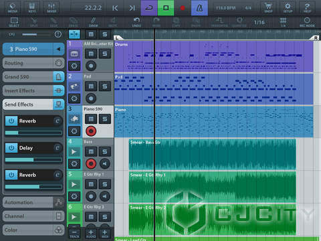Viewport: 321px width, 241px height.
Task: Tap the 118.0 BPM tempo display
Action: 225,8
